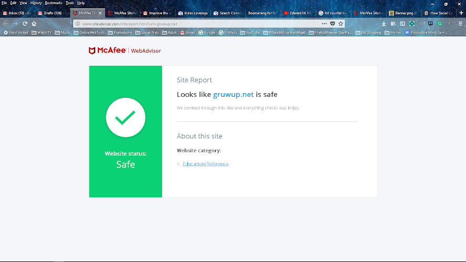466x262 pixels.
Task: Open the Firefox hamburger menu
Action: (x=460, y=24)
